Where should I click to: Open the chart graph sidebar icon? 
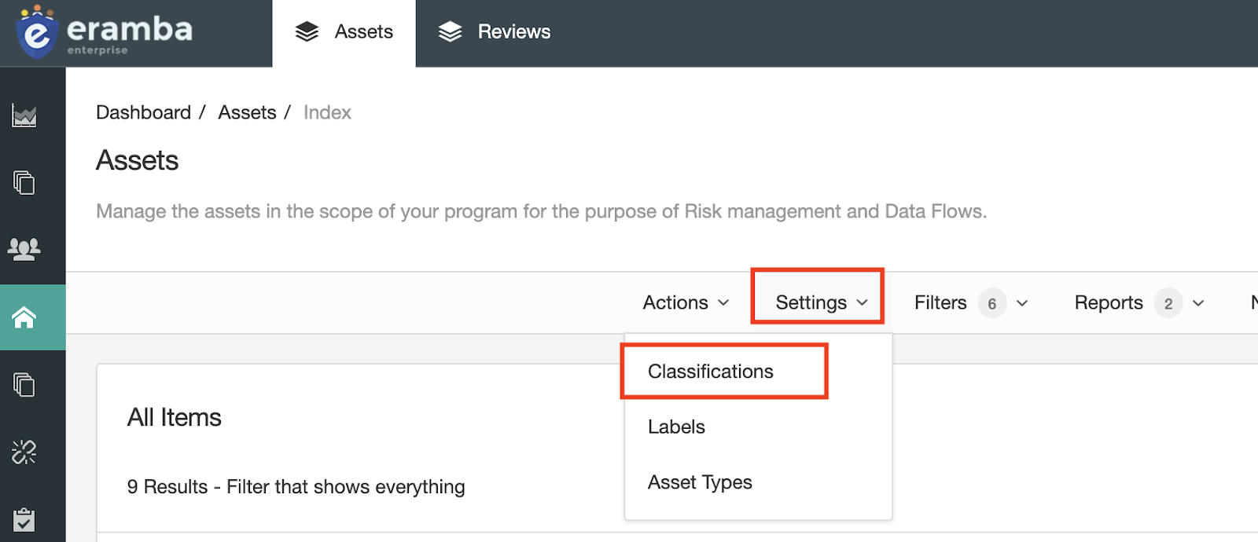click(x=24, y=115)
